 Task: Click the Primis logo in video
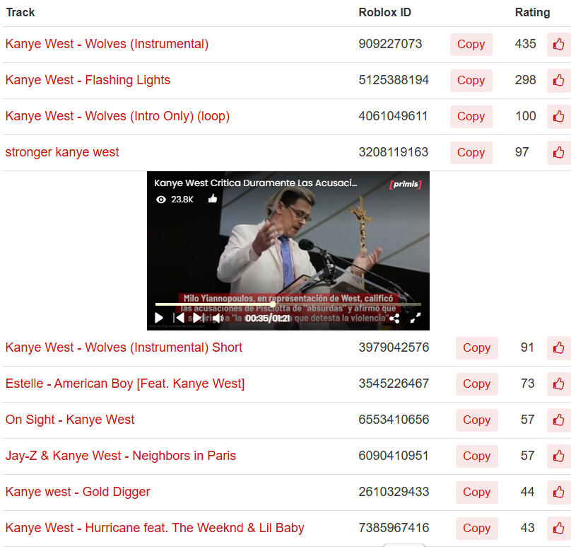(x=406, y=185)
